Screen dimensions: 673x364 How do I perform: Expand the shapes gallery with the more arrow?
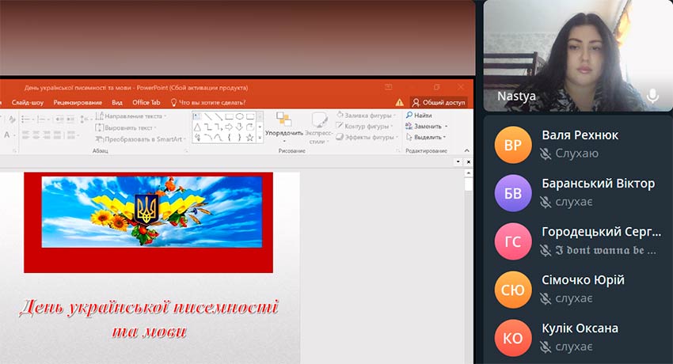coord(260,137)
